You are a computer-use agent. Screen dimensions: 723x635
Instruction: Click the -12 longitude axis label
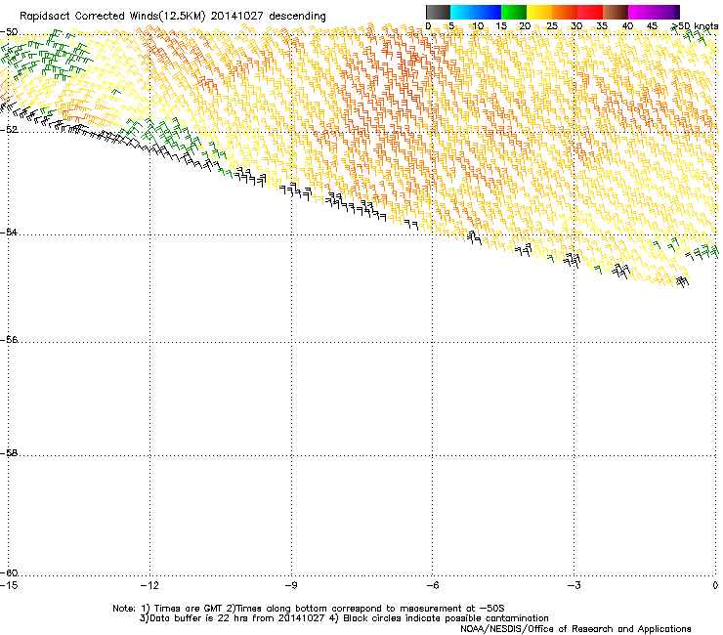[149, 585]
